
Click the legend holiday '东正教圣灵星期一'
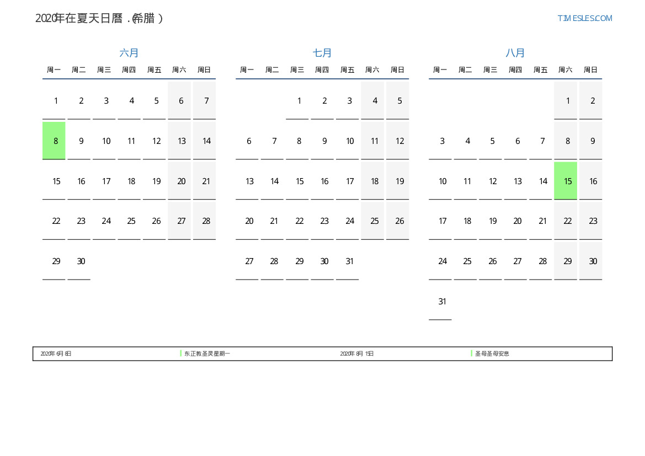(x=207, y=353)
